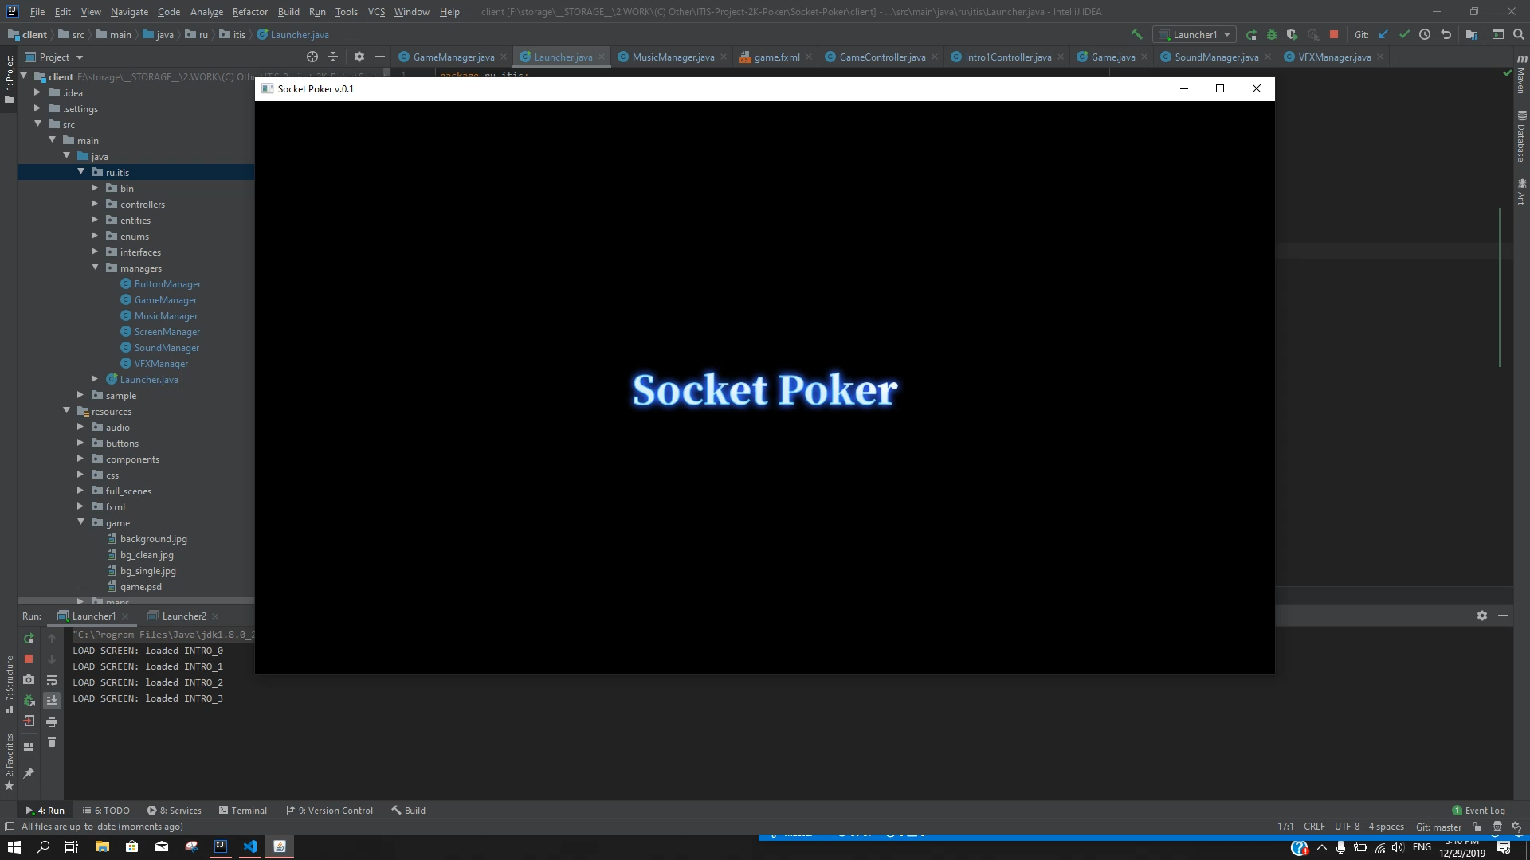
Task: Toggle the pin tab icon in Run panel
Action: click(29, 773)
